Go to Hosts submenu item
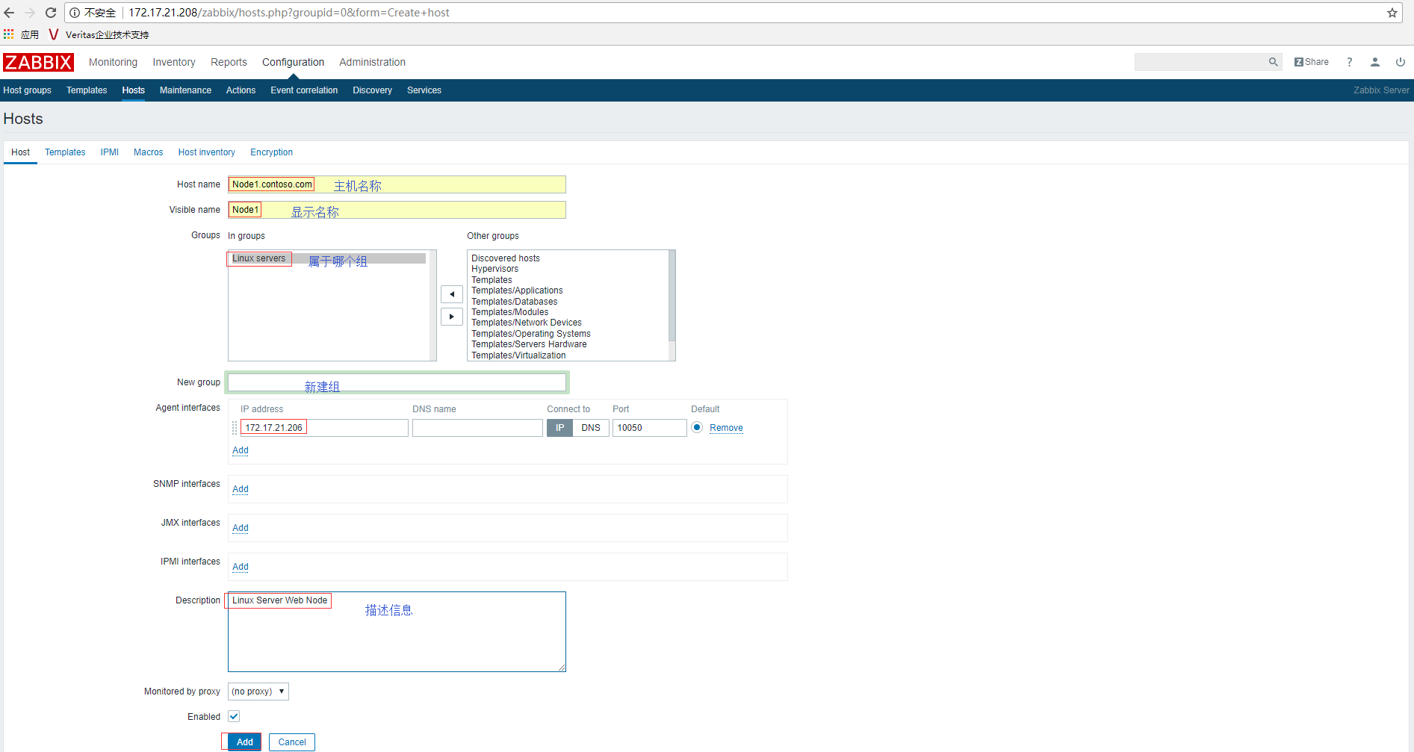The image size is (1414, 752). tap(134, 90)
